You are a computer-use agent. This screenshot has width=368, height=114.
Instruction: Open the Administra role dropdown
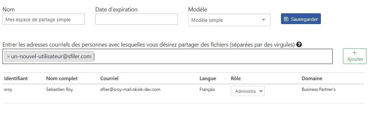(248, 91)
